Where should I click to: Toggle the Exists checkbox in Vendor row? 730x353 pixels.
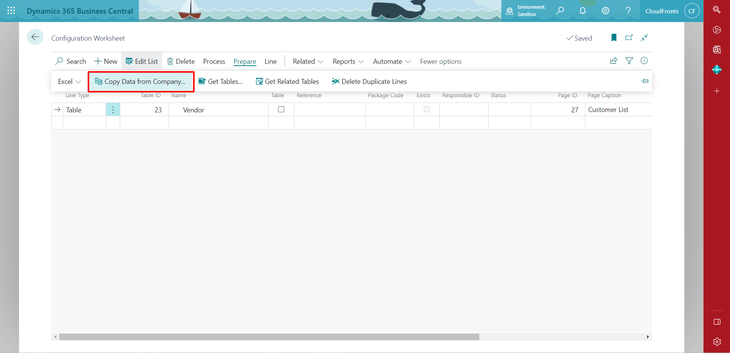[x=426, y=109]
